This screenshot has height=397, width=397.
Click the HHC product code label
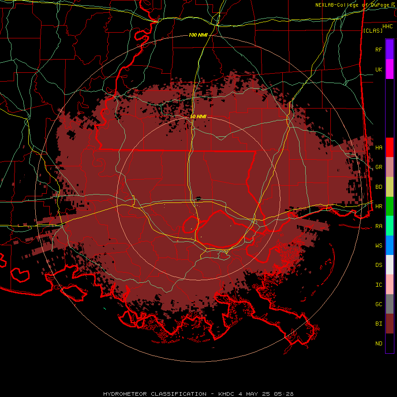click(x=388, y=26)
